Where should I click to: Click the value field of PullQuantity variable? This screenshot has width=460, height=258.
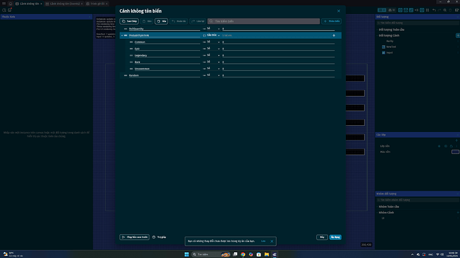[x=279, y=29]
